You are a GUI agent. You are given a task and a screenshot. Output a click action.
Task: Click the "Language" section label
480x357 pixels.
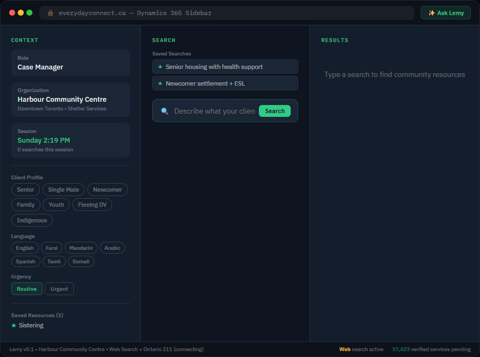tap(23, 236)
